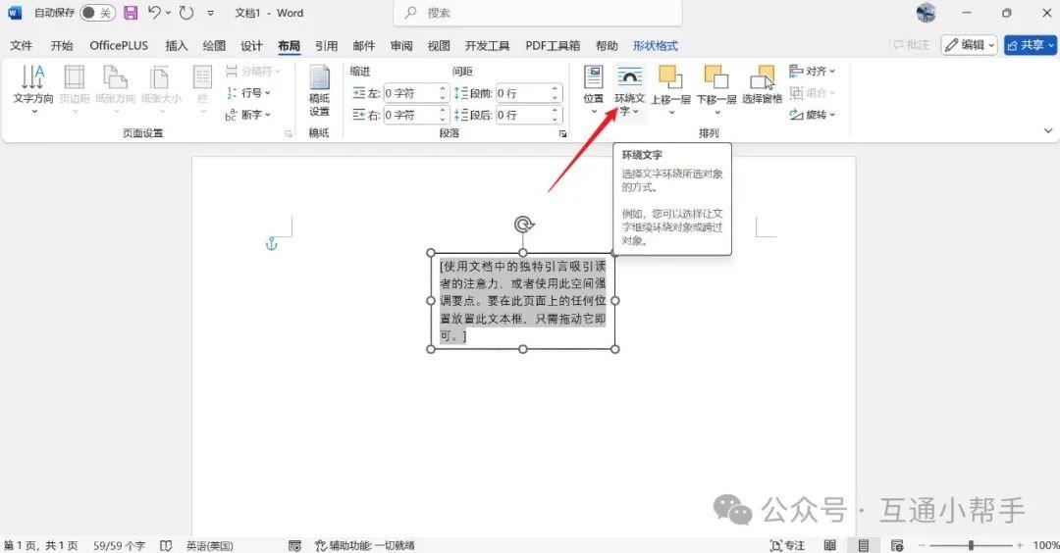The width and height of the screenshot is (1060, 553).
Task: Click the 100% zoom level
Action: tap(1046, 545)
